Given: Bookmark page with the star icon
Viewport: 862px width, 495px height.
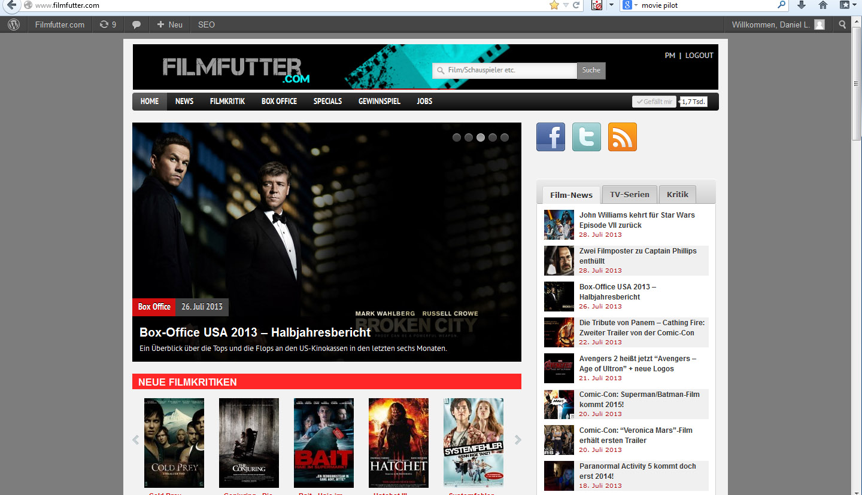Looking at the screenshot, I should click(x=554, y=5).
